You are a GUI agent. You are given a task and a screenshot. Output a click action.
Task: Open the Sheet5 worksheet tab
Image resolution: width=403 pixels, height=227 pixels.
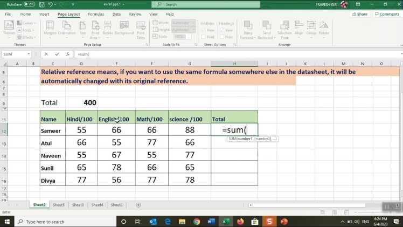point(58,205)
